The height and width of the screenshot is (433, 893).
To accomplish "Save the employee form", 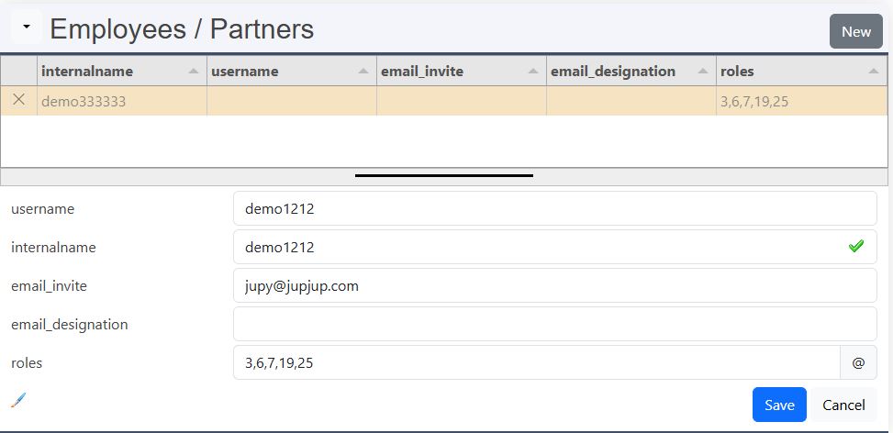I will point(779,405).
